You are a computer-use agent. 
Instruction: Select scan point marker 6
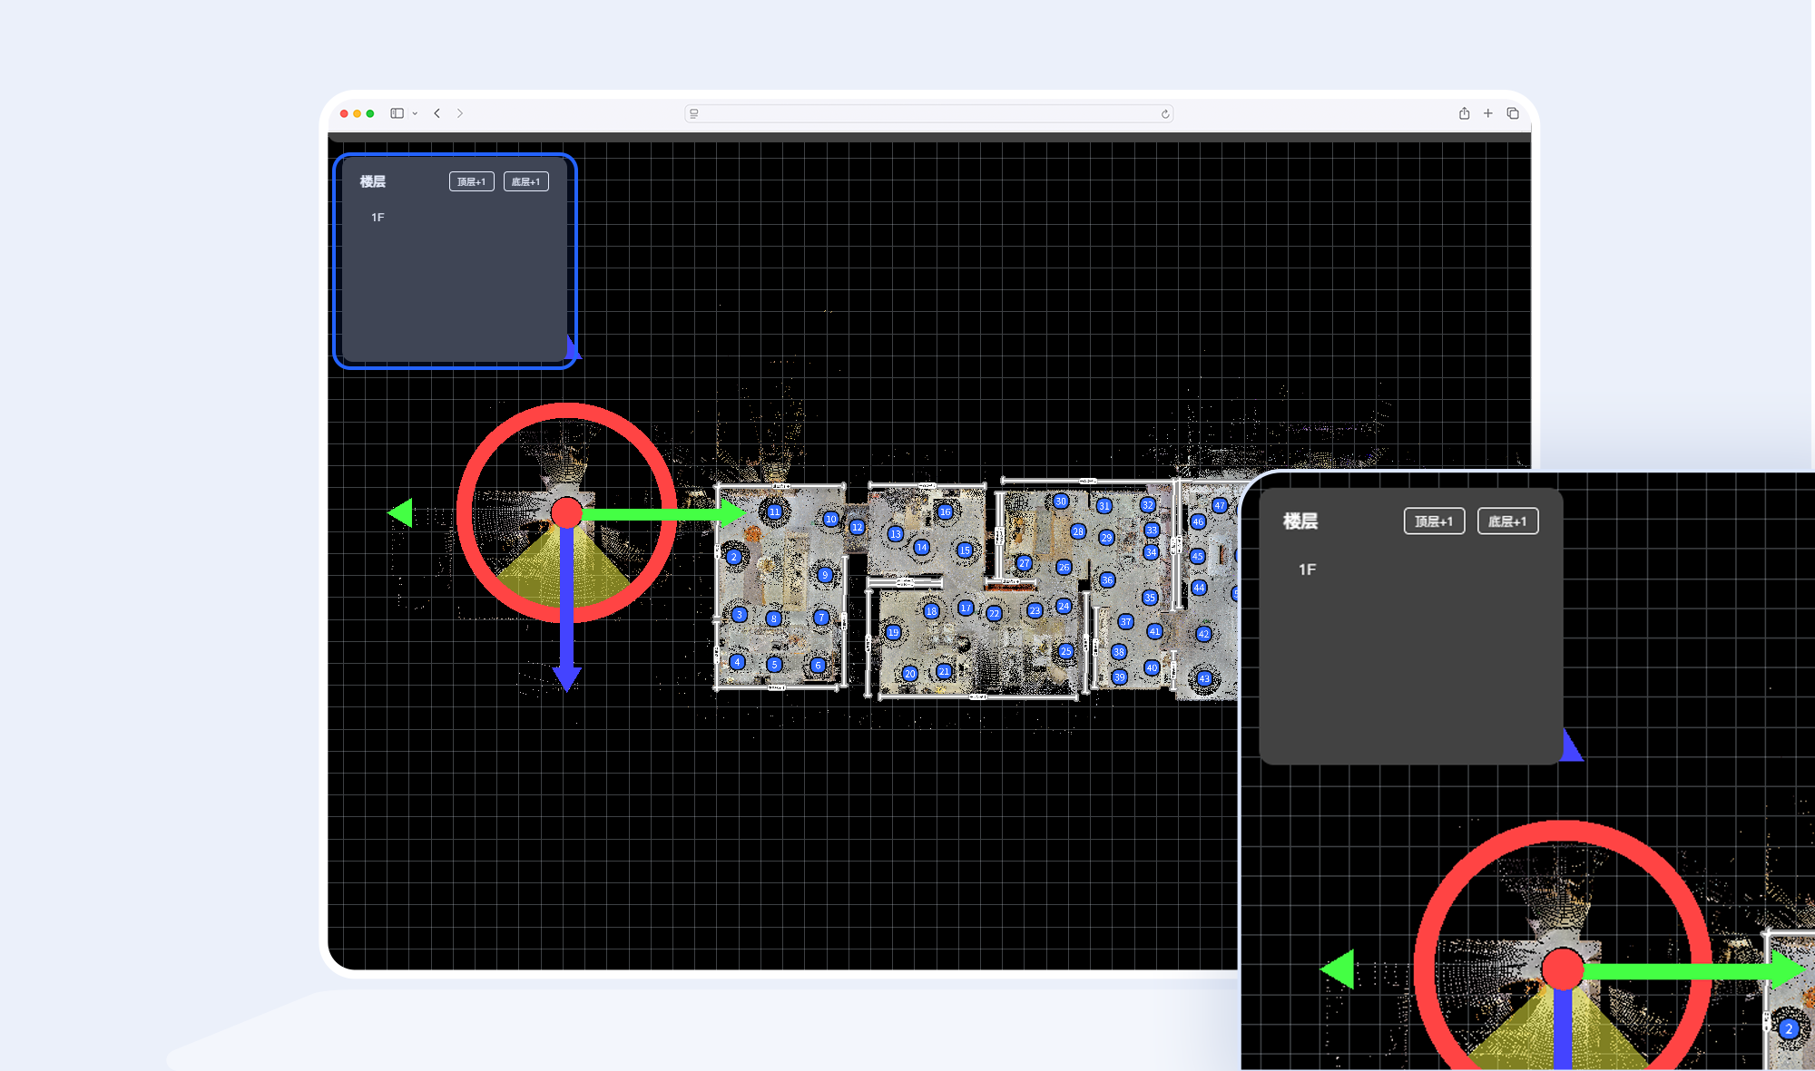click(x=818, y=666)
